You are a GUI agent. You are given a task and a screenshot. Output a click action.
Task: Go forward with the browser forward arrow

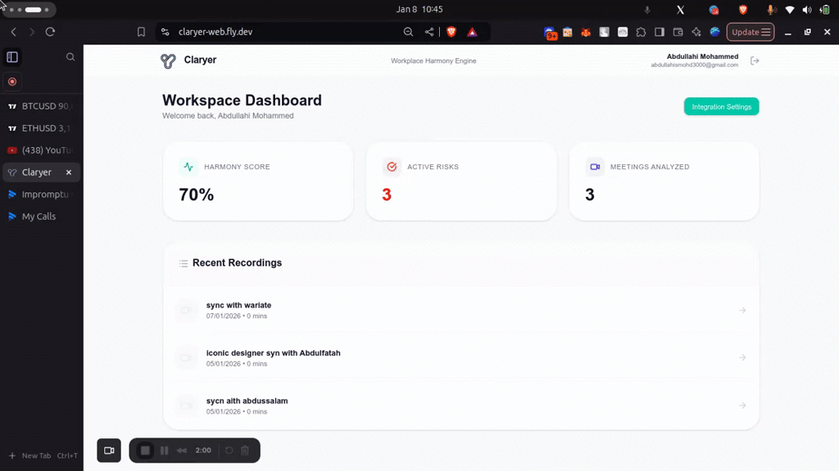32,32
